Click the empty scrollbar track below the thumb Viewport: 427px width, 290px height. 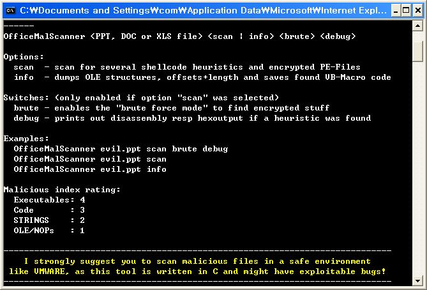point(417,169)
